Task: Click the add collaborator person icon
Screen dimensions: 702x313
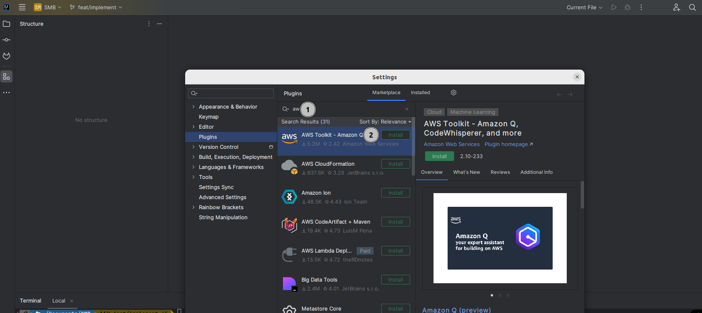Action: 677,7
